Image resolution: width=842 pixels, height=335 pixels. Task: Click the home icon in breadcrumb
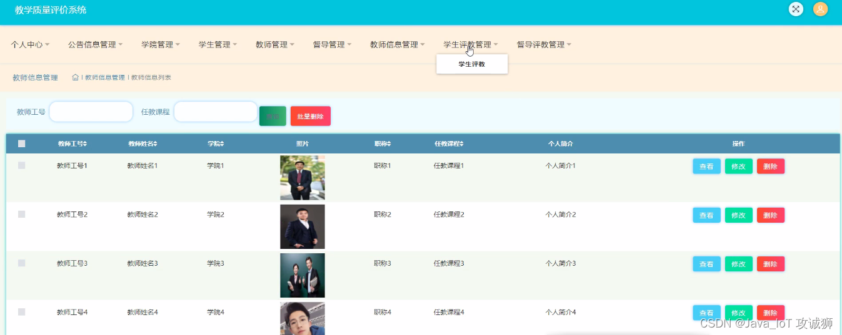(76, 77)
